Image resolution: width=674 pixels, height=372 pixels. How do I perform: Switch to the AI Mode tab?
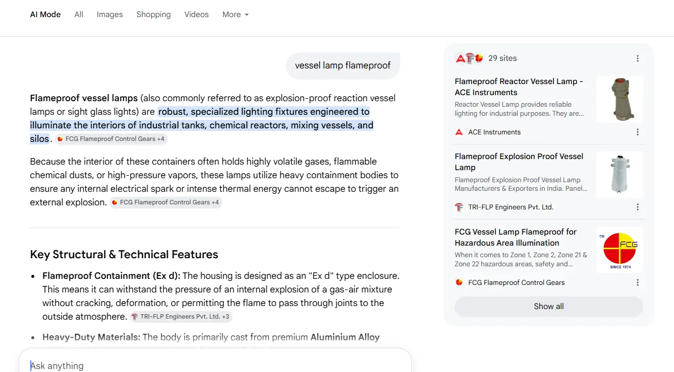[x=45, y=15]
